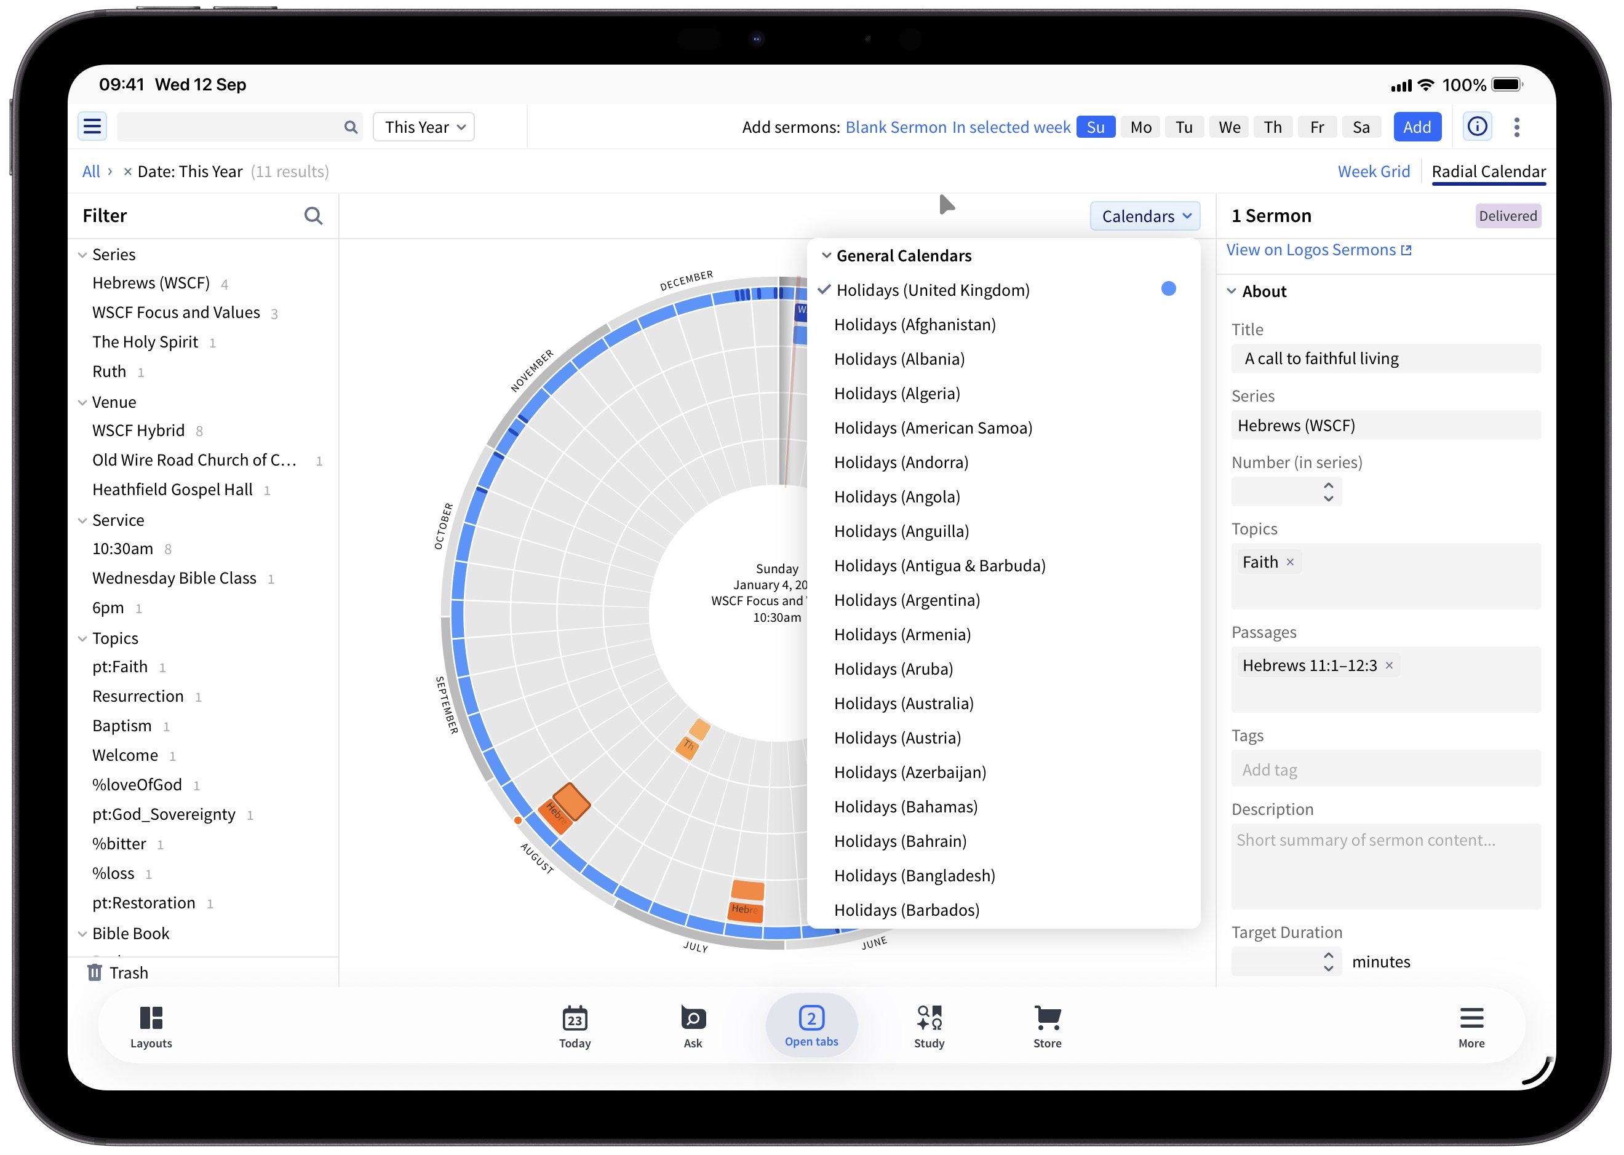Decrease the Target Duration stepper
1624x1155 pixels.
click(1327, 969)
